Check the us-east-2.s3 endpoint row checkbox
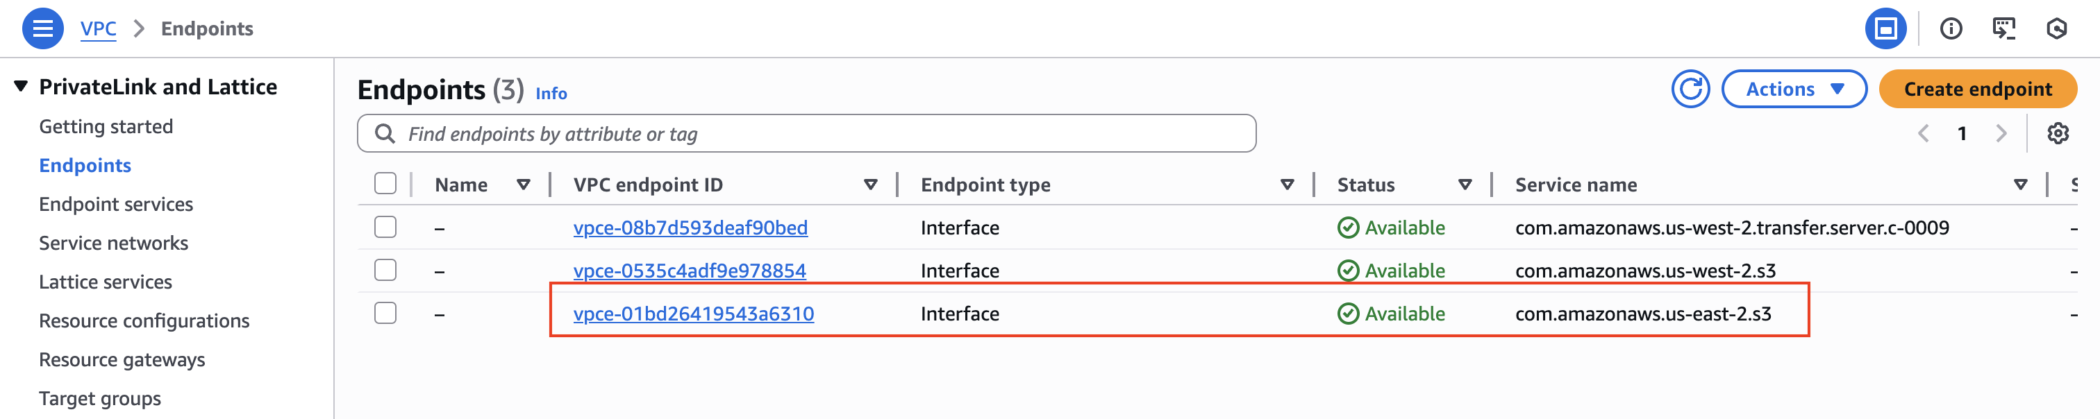Screen dimensions: 2100x419 pos(385,314)
